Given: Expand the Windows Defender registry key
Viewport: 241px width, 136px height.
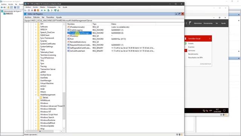Looking at the screenshot, I should click(x=36, y=109).
